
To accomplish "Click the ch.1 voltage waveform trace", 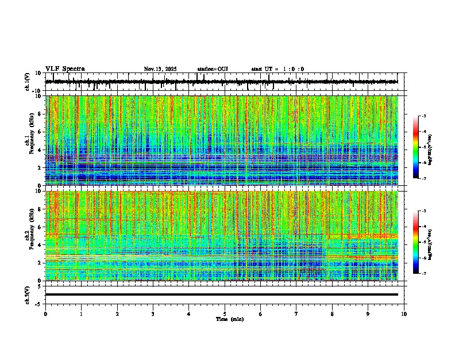I will pos(221,82).
